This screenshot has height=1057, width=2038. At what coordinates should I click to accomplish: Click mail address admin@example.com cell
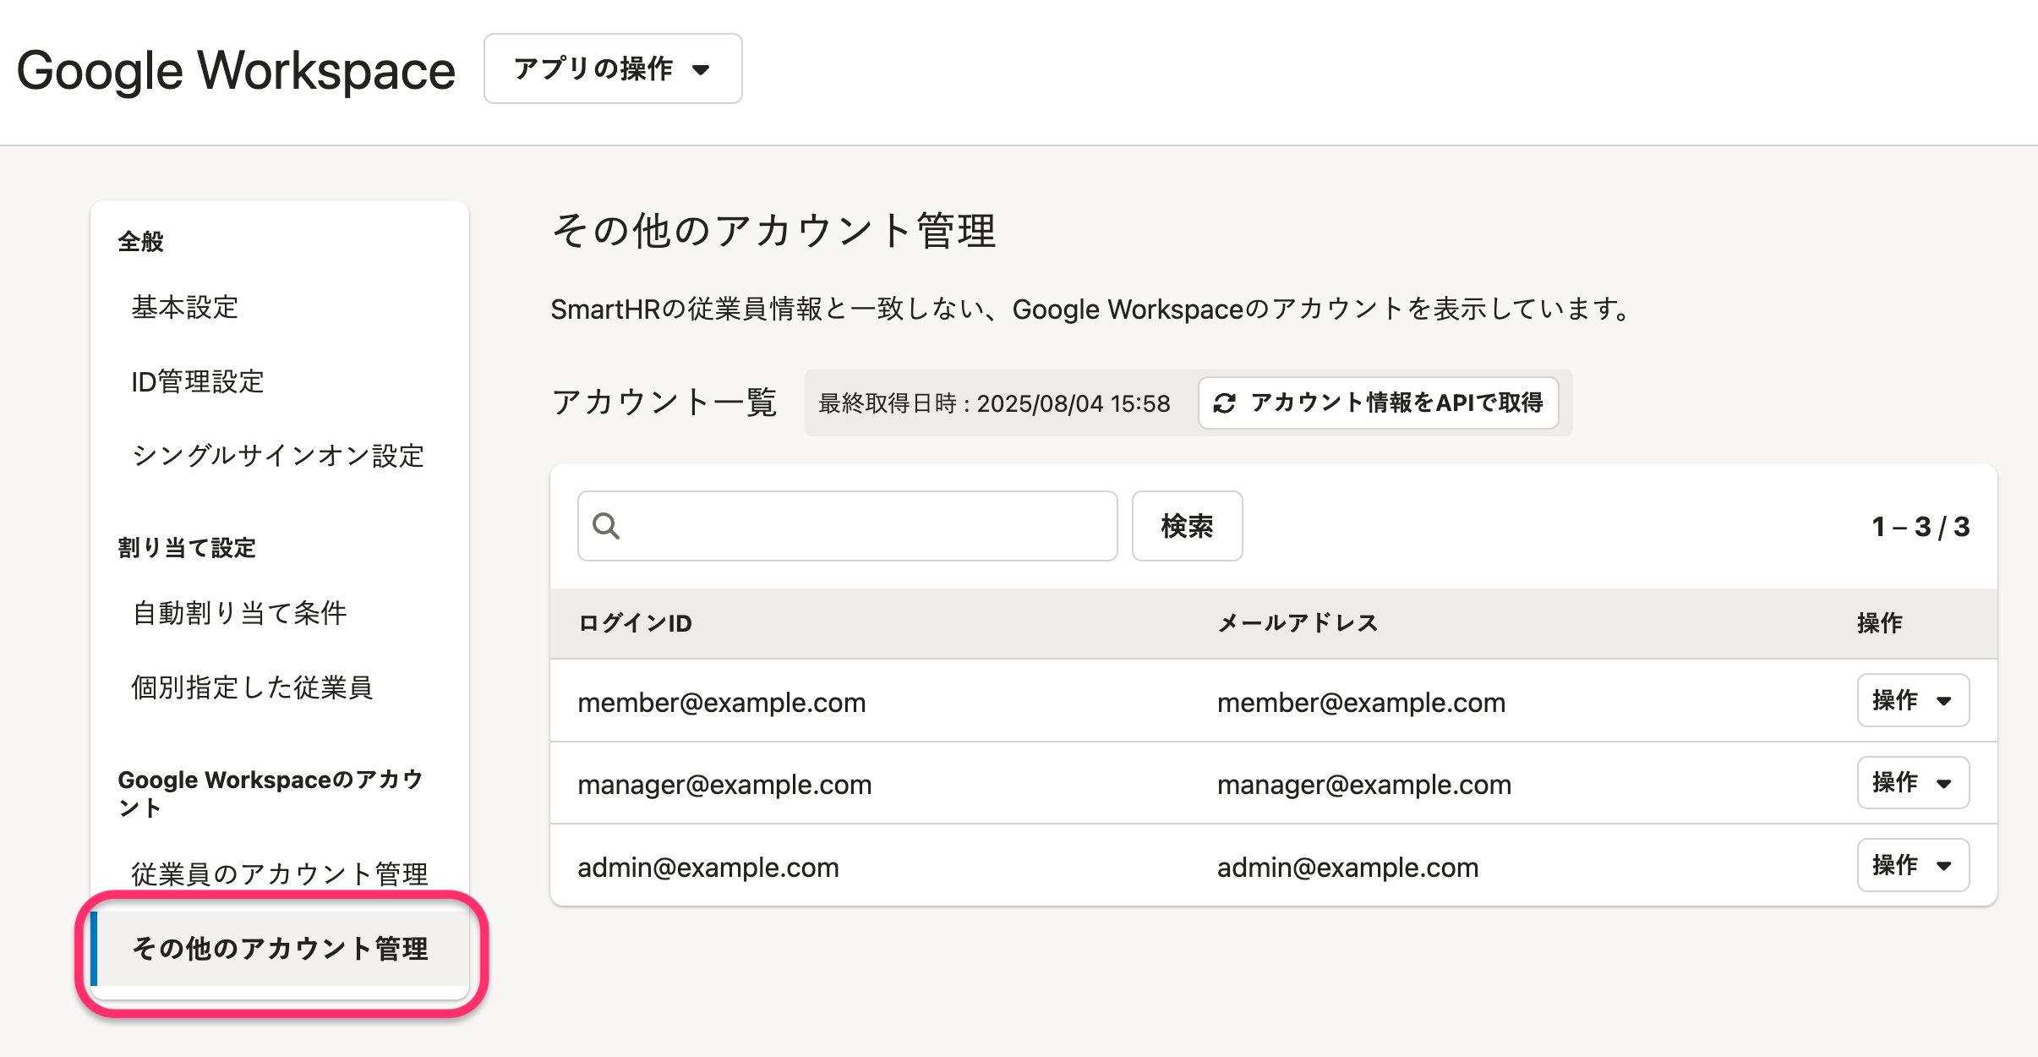click(1347, 867)
